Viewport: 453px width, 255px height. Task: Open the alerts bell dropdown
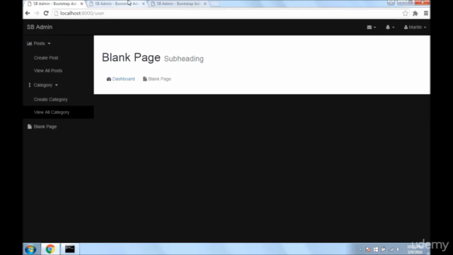click(390, 27)
